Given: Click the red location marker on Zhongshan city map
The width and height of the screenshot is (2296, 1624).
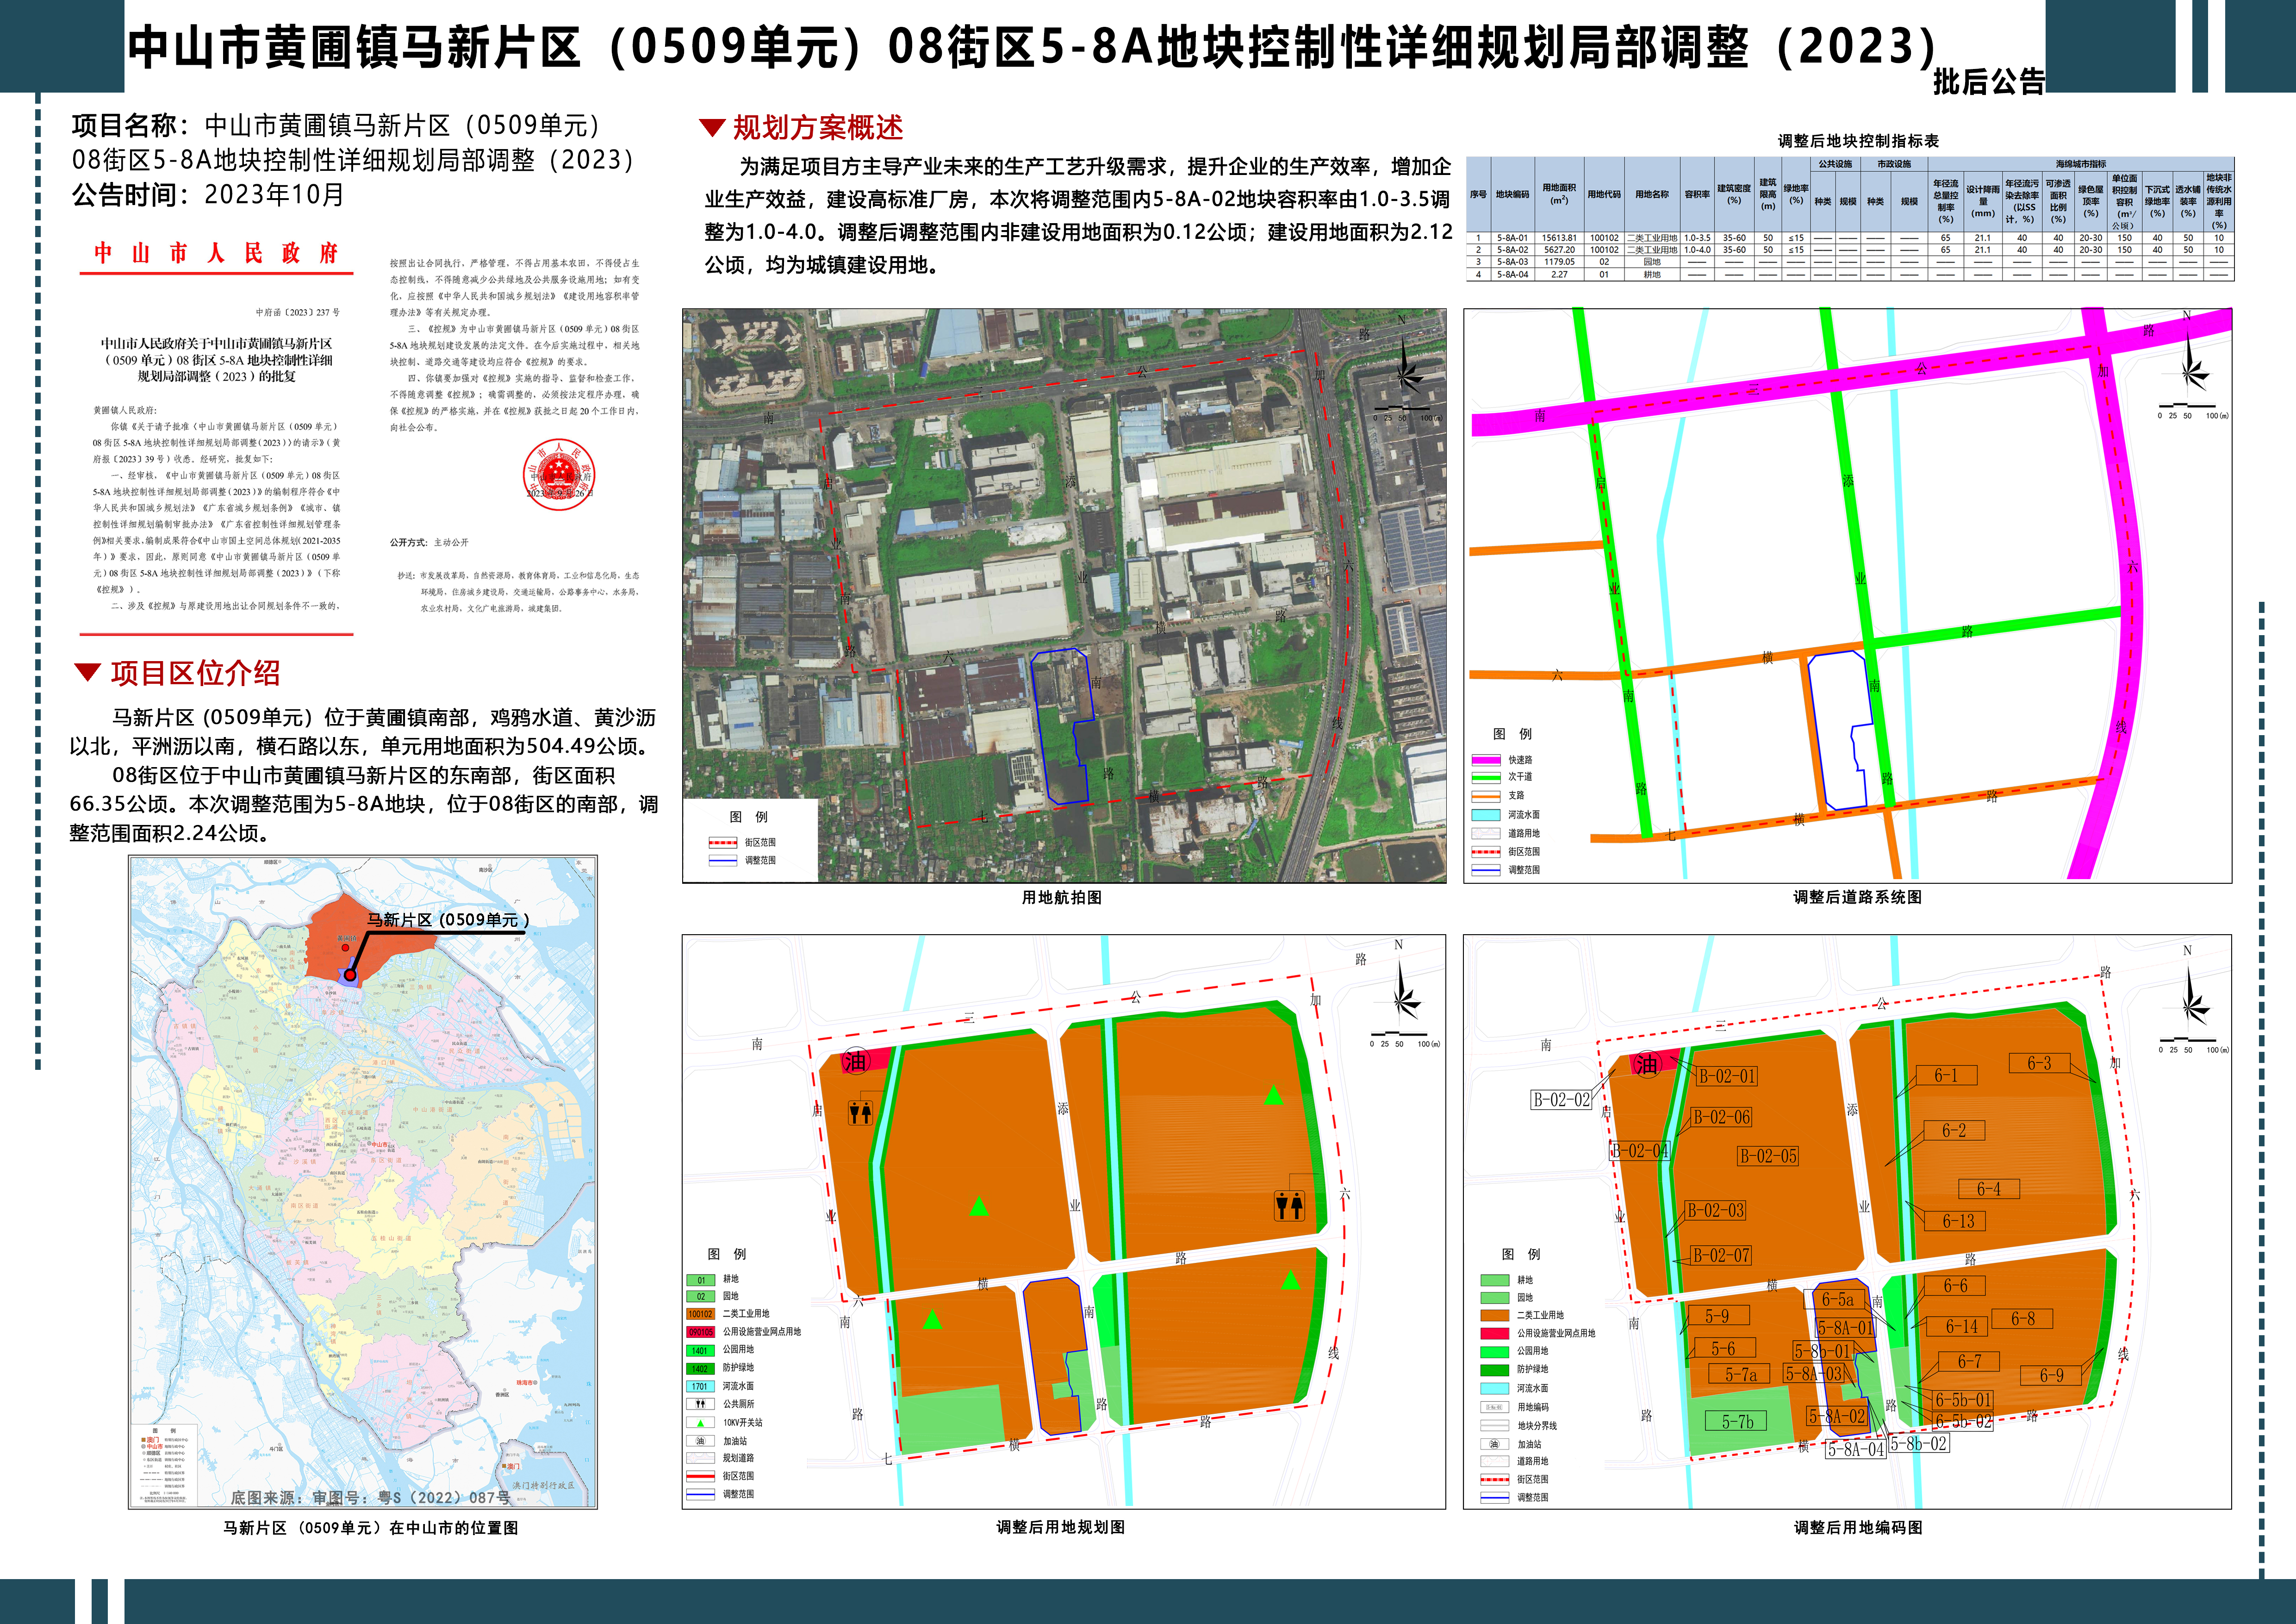Looking at the screenshot, I should click(350, 975).
